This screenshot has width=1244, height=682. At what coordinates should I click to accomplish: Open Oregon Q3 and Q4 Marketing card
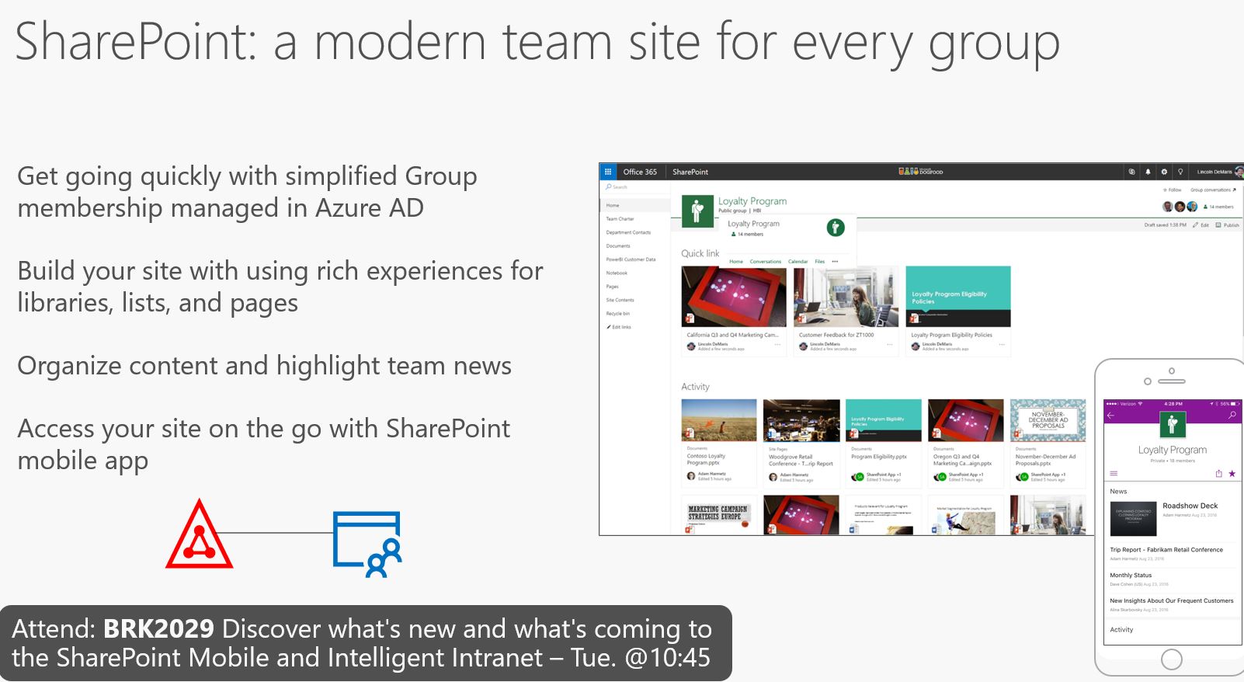966,442
